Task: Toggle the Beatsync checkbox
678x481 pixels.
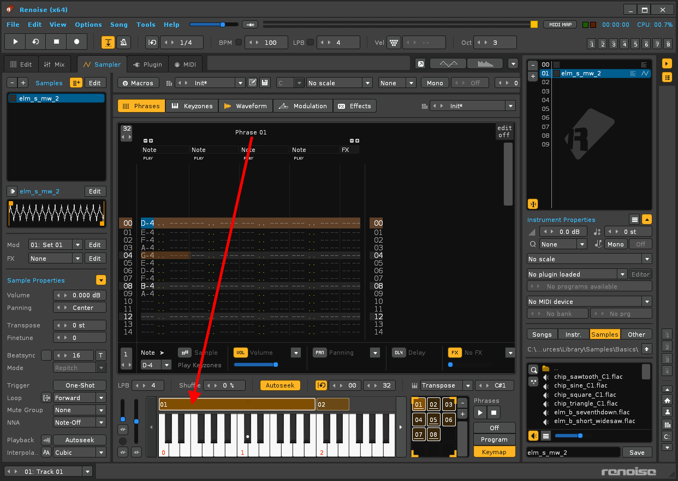Action: click(46, 355)
